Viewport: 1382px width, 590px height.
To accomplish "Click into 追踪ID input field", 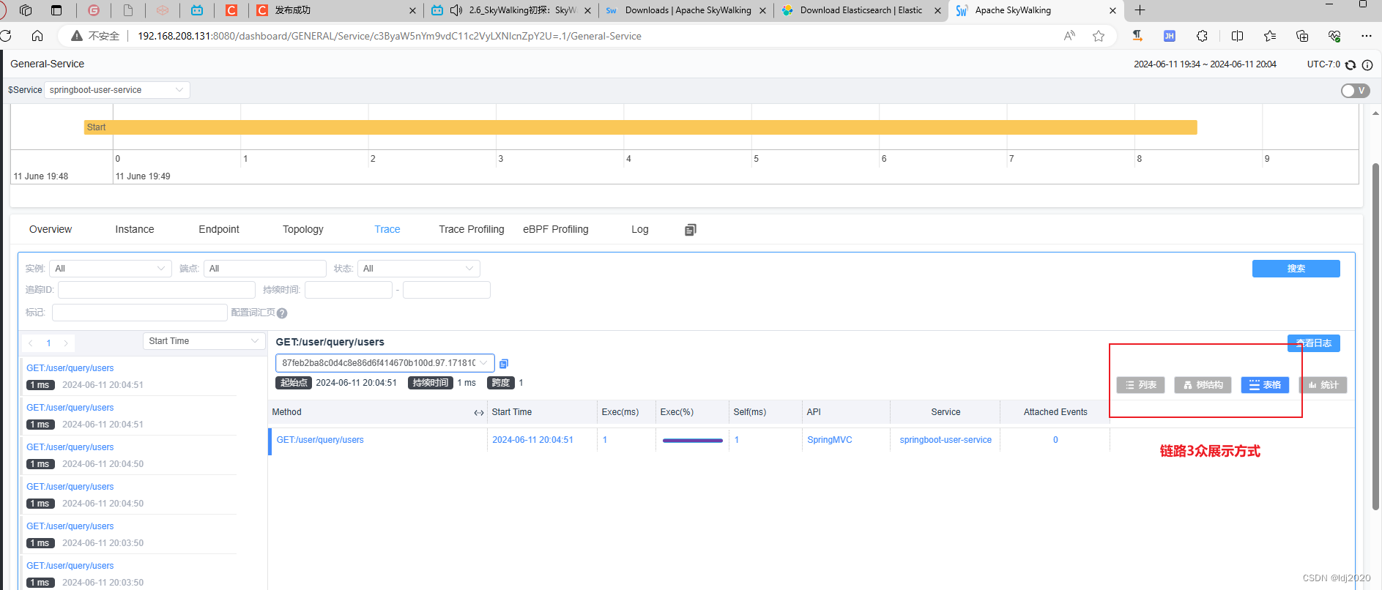I will click(157, 290).
